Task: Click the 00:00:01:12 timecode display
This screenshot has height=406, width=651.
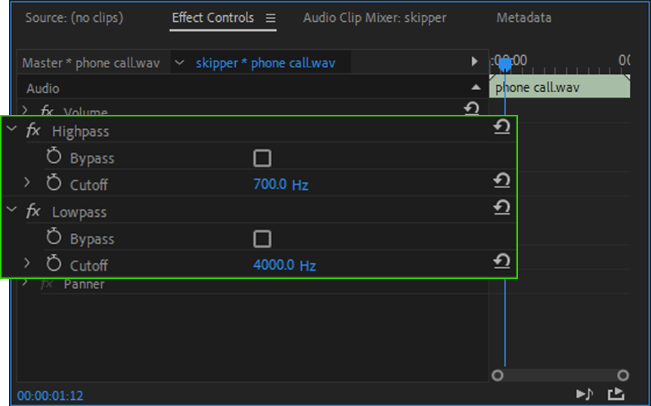Action: pyautogui.click(x=50, y=395)
